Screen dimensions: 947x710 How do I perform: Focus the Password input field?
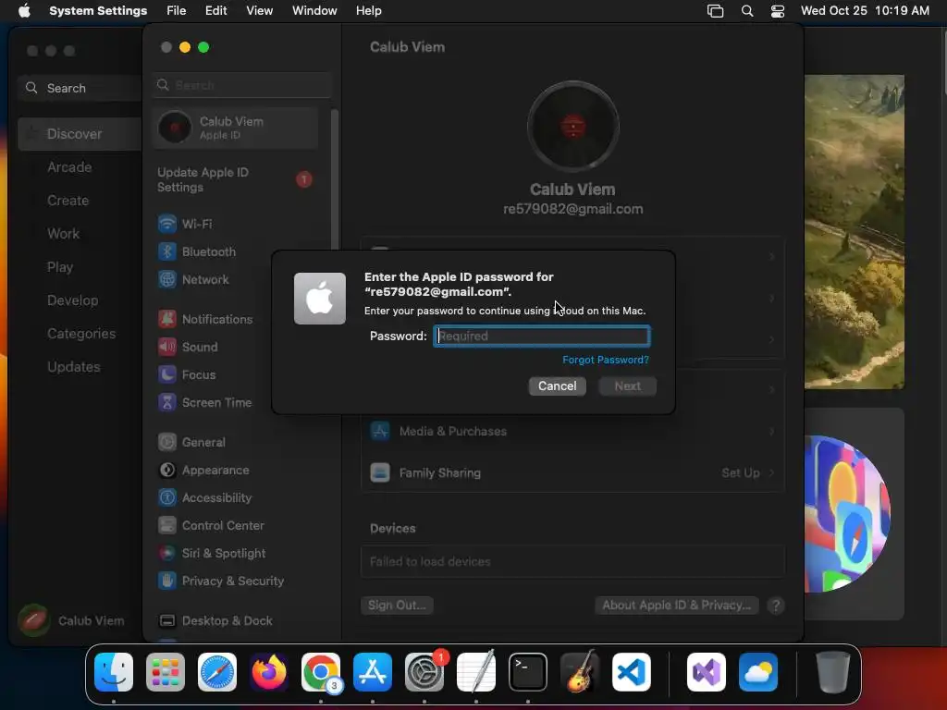[542, 337]
